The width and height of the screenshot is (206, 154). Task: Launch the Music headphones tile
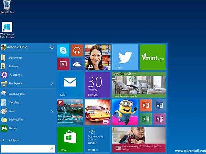[x=77, y=50]
